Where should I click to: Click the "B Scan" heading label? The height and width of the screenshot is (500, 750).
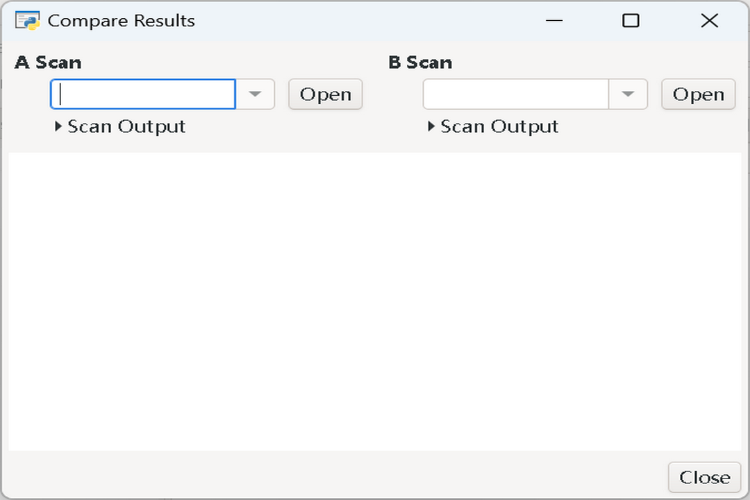tap(420, 62)
